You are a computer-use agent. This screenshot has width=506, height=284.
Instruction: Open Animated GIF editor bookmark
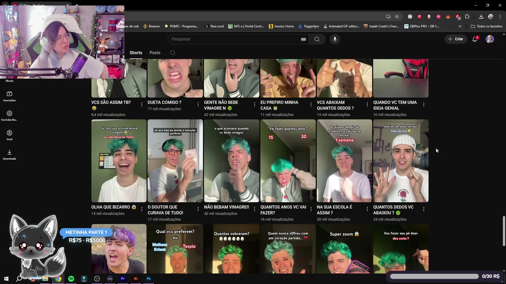coord(341,26)
